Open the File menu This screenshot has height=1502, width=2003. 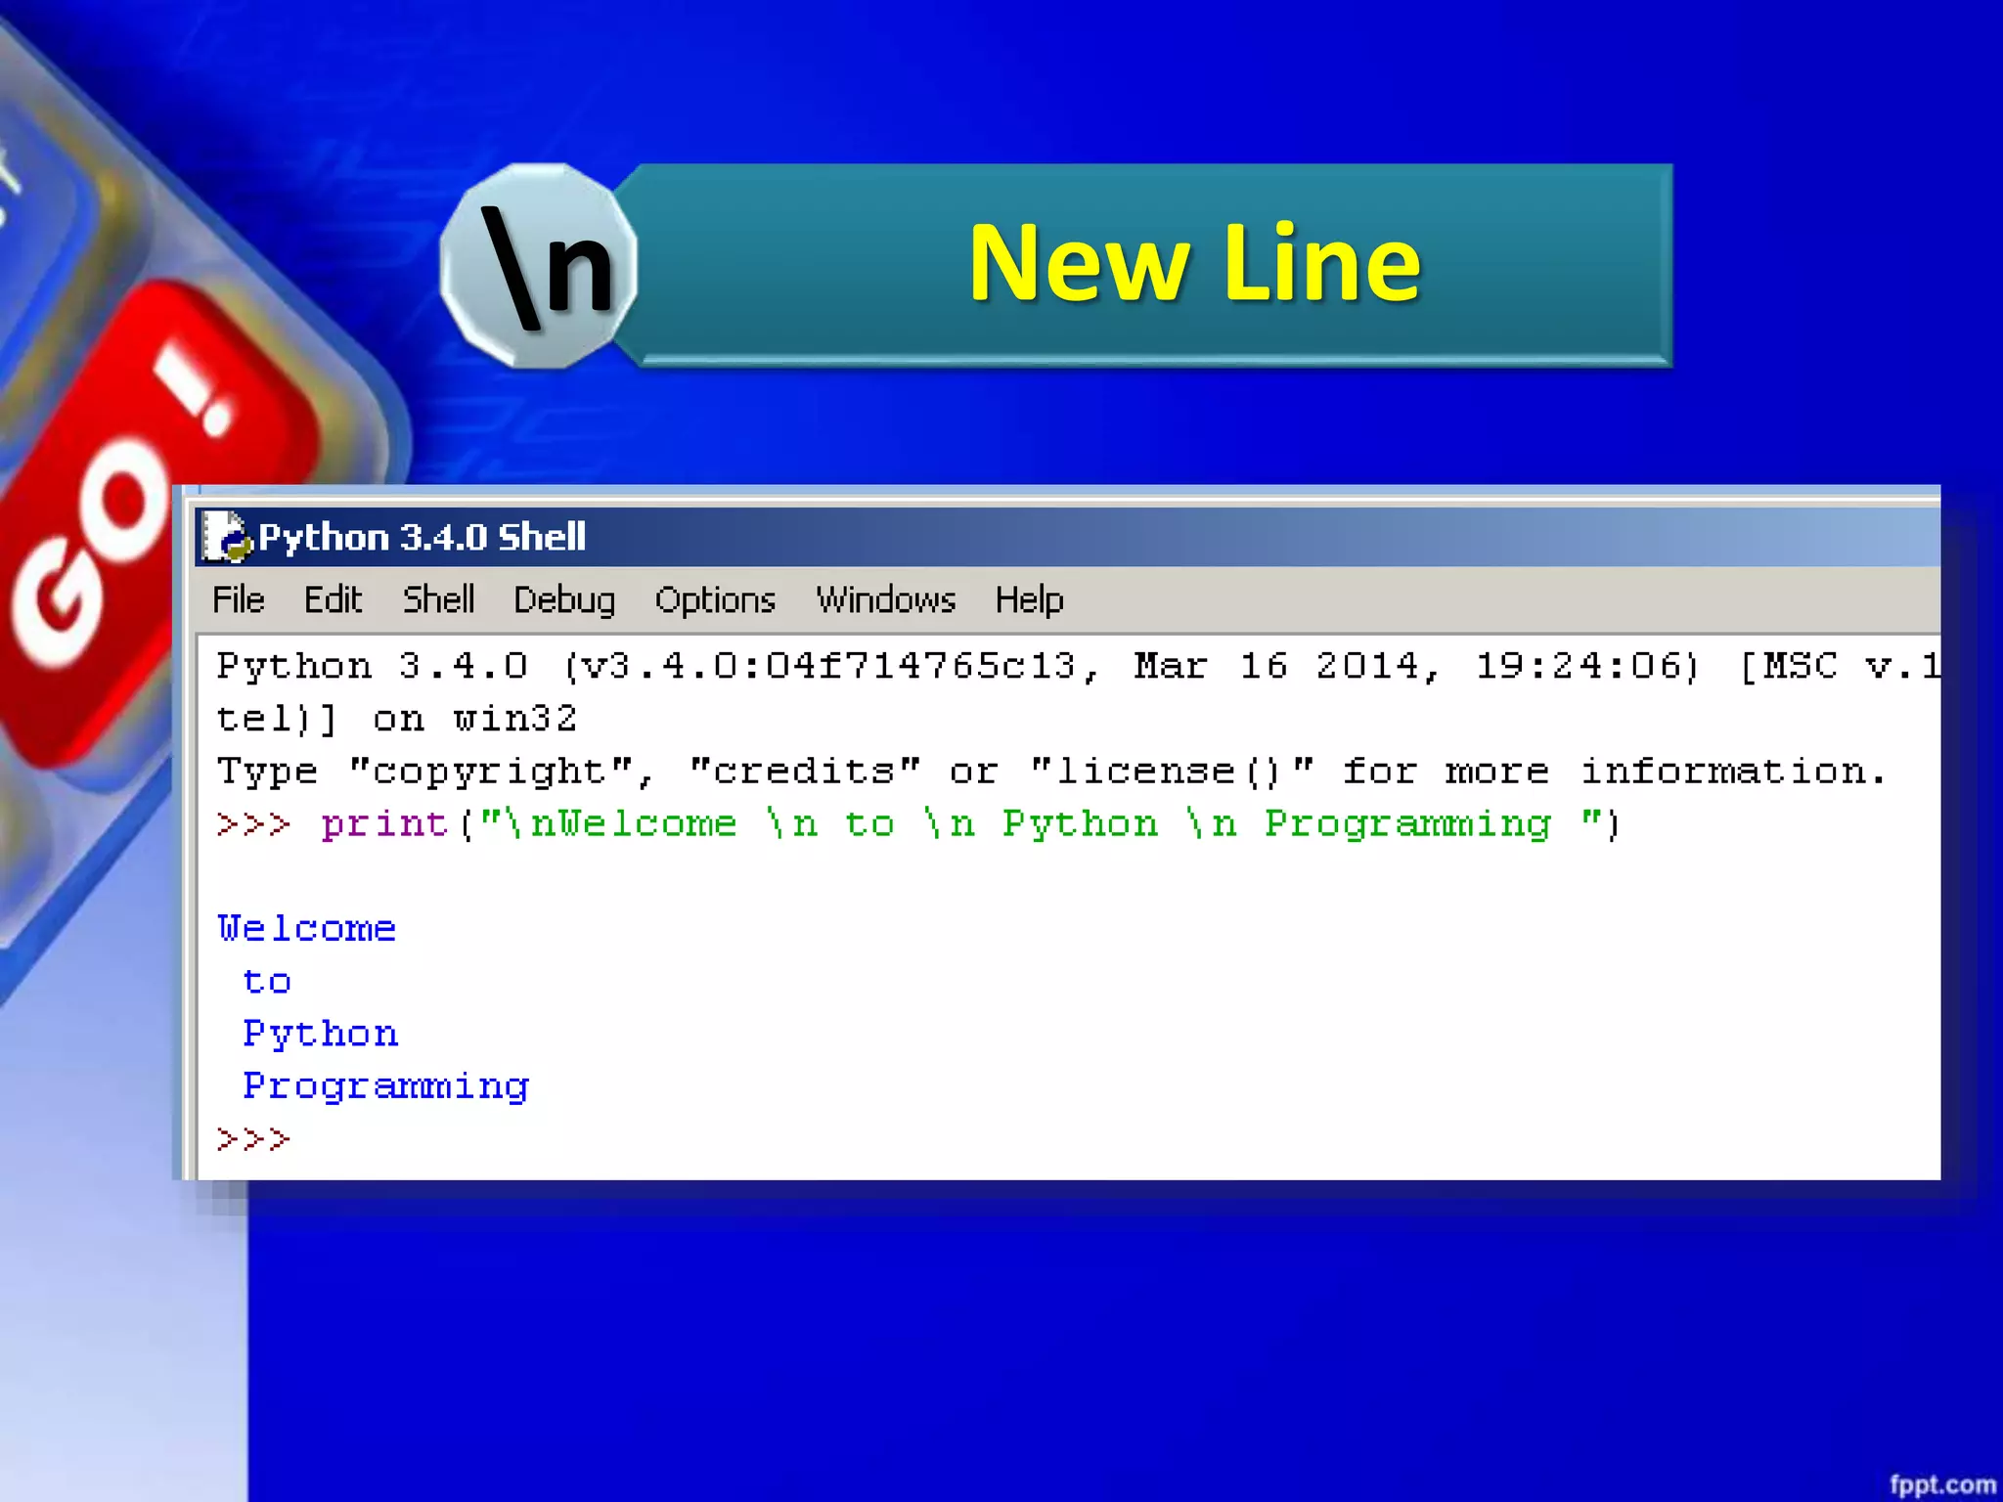point(238,599)
